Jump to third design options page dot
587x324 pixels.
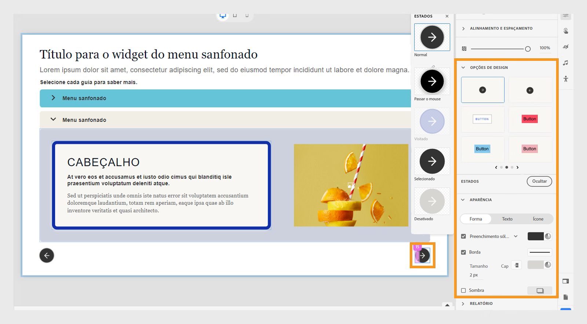(512, 167)
